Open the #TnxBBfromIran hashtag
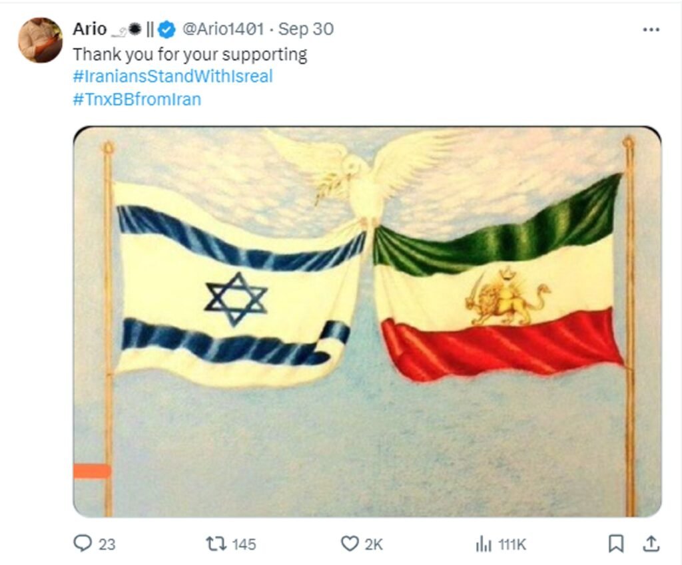This screenshot has width=682, height=565. click(137, 100)
